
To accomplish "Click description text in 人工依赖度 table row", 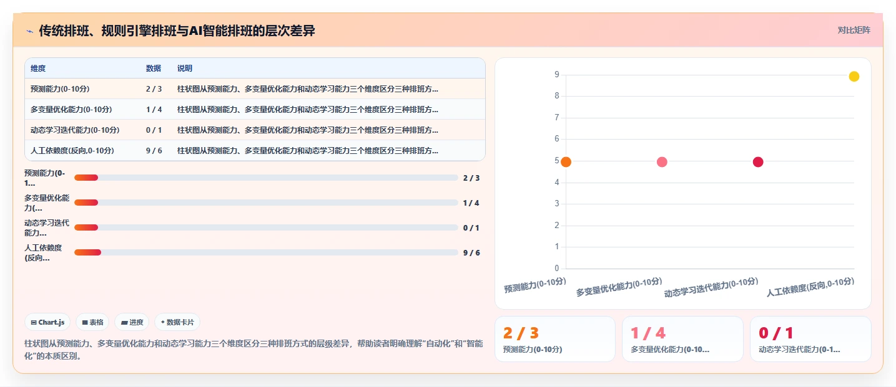I will (308, 151).
